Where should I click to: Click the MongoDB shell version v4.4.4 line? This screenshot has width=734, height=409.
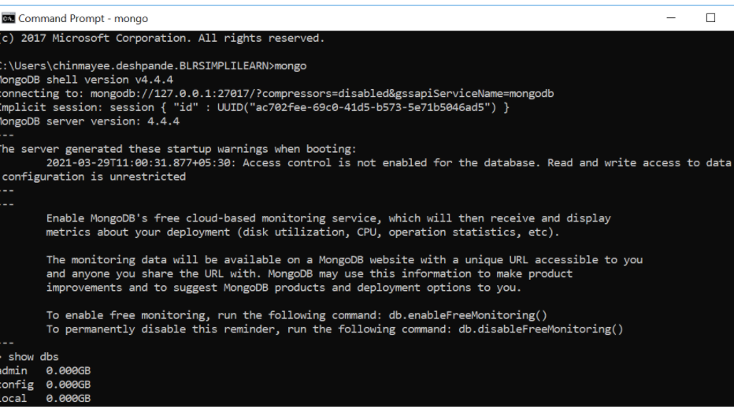tap(86, 80)
